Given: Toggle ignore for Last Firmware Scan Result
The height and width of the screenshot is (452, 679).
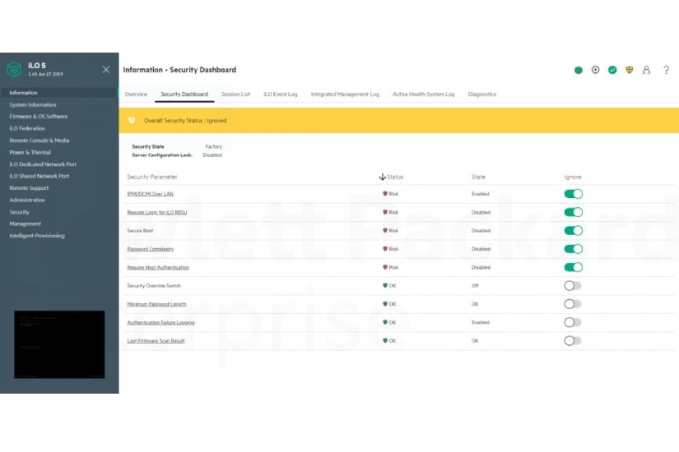Looking at the screenshot, I should (x=573, y=340).
